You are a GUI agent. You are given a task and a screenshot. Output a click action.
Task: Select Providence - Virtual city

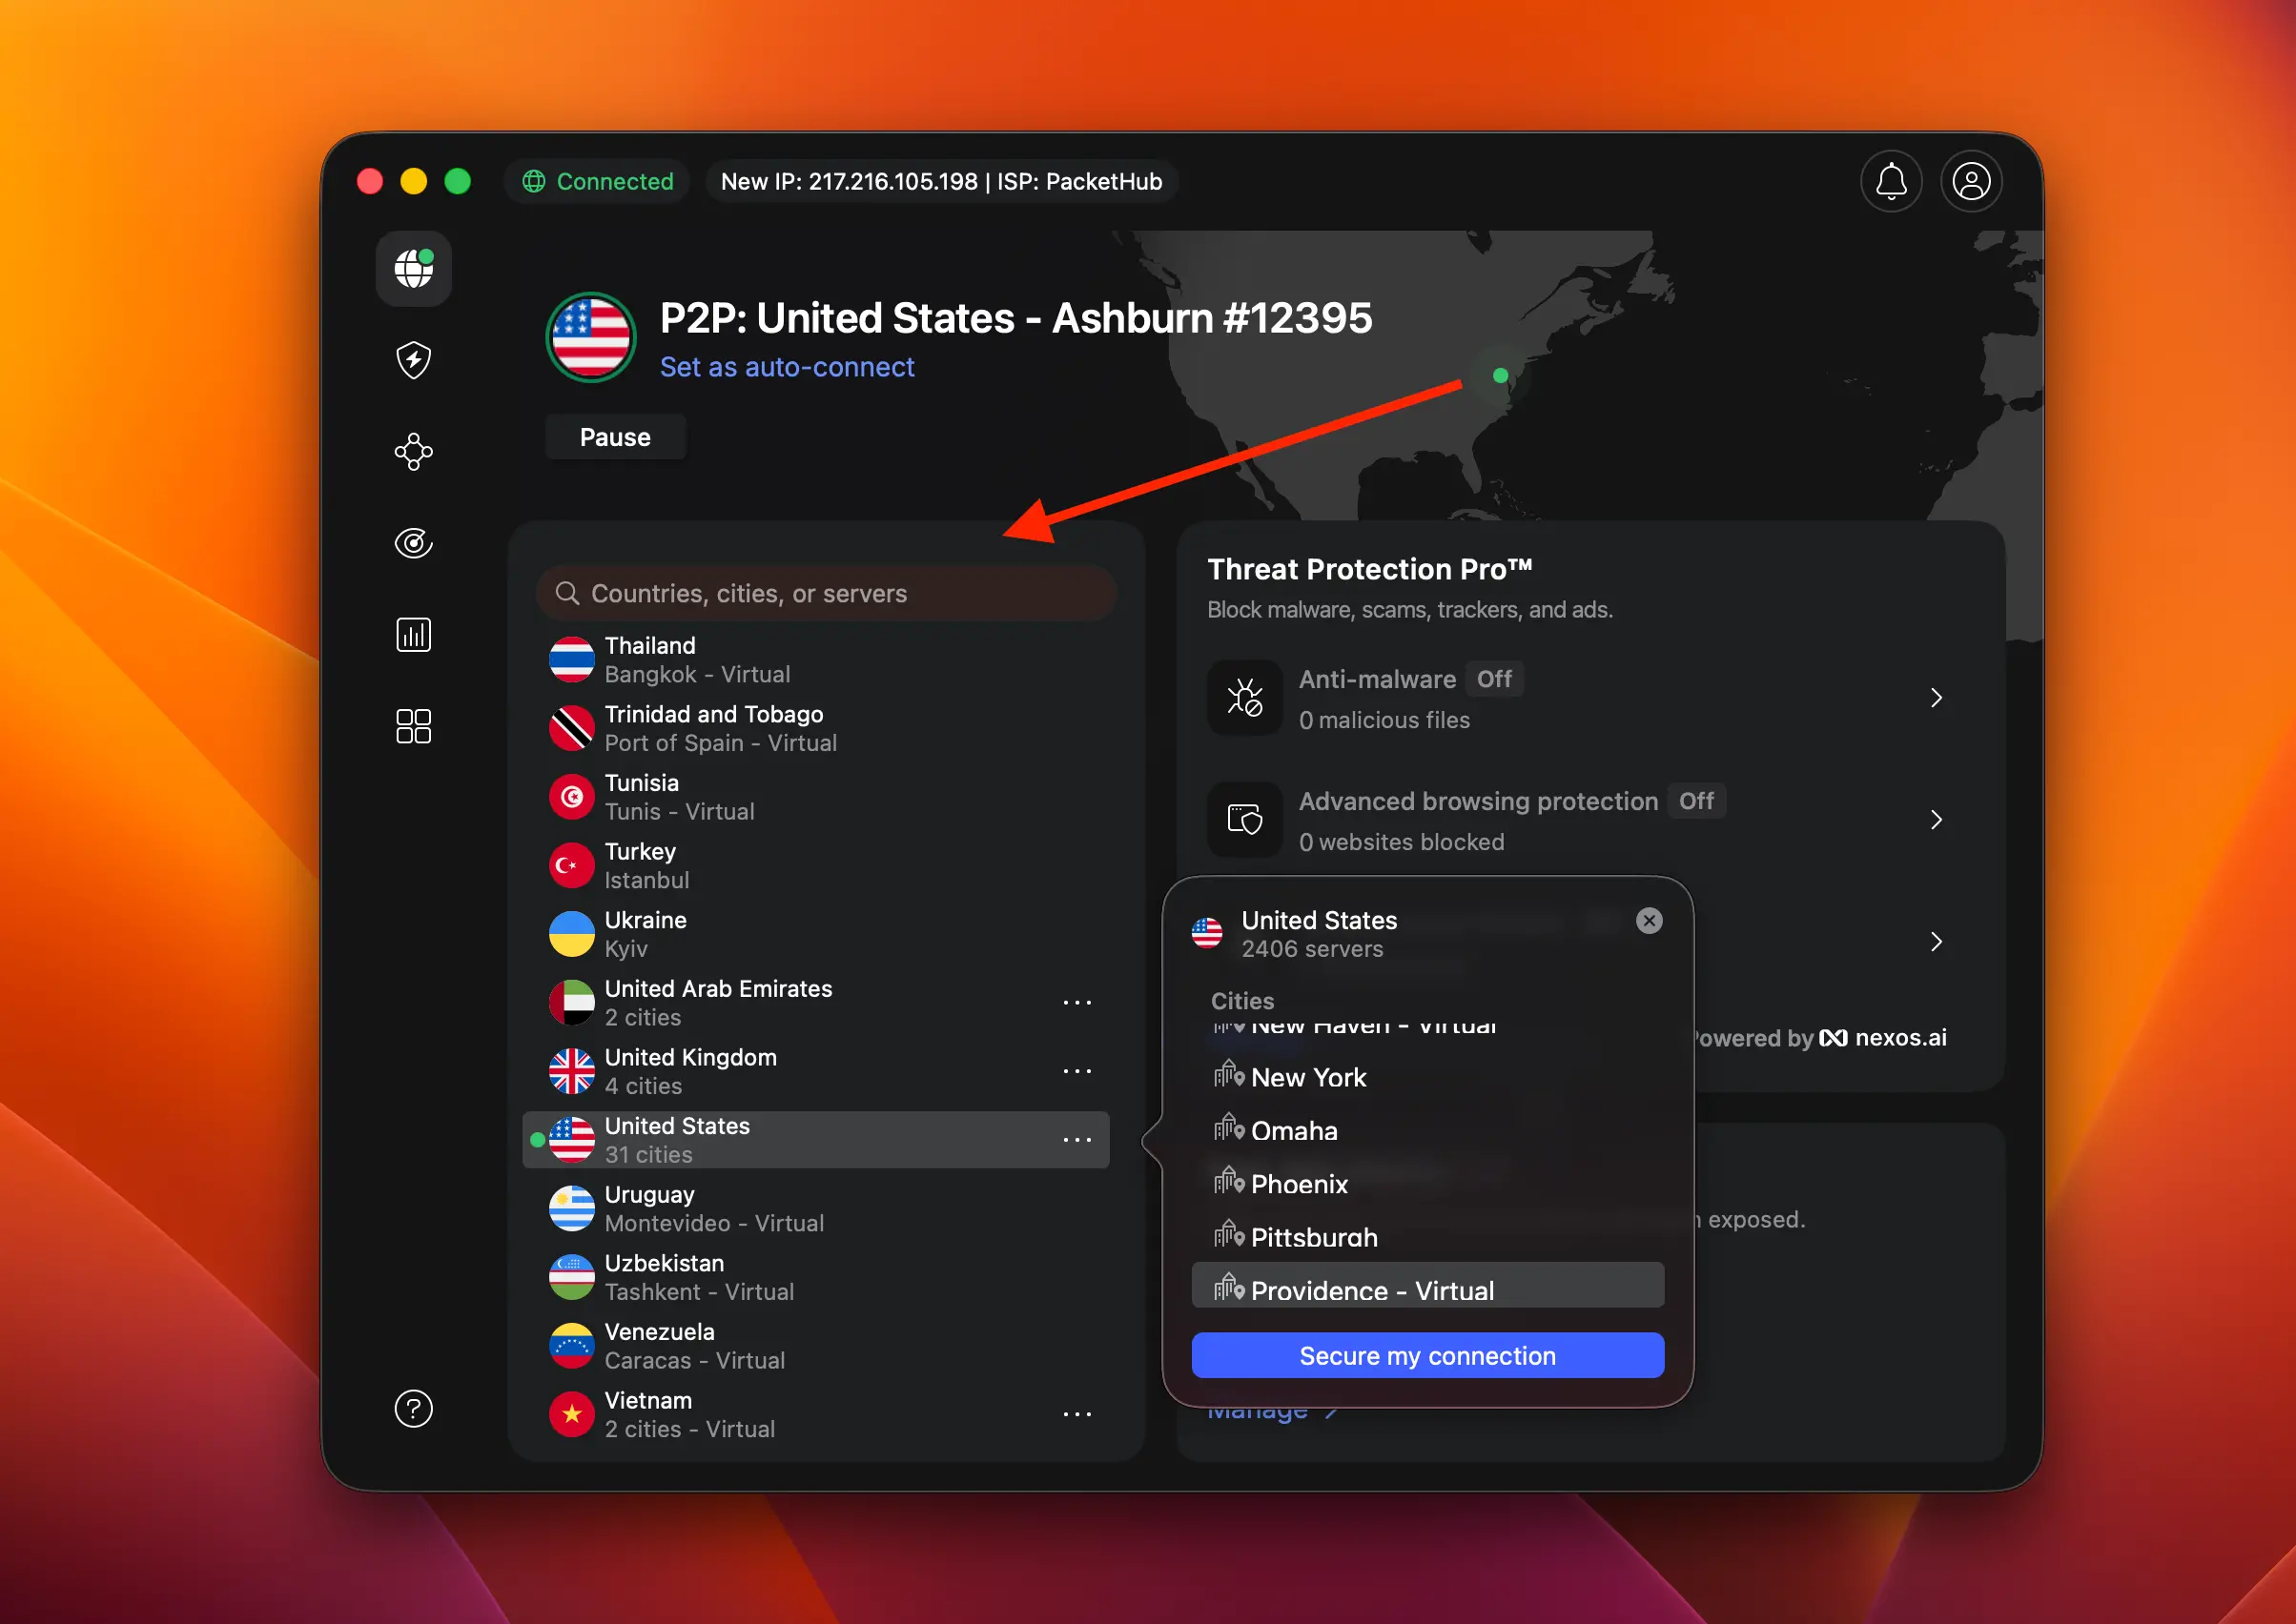coord(1373,1290)
